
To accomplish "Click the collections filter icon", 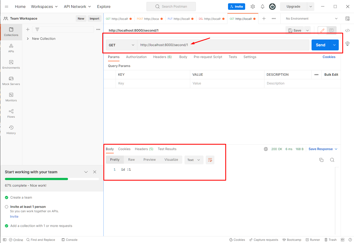I will click(x=37, y=29).
